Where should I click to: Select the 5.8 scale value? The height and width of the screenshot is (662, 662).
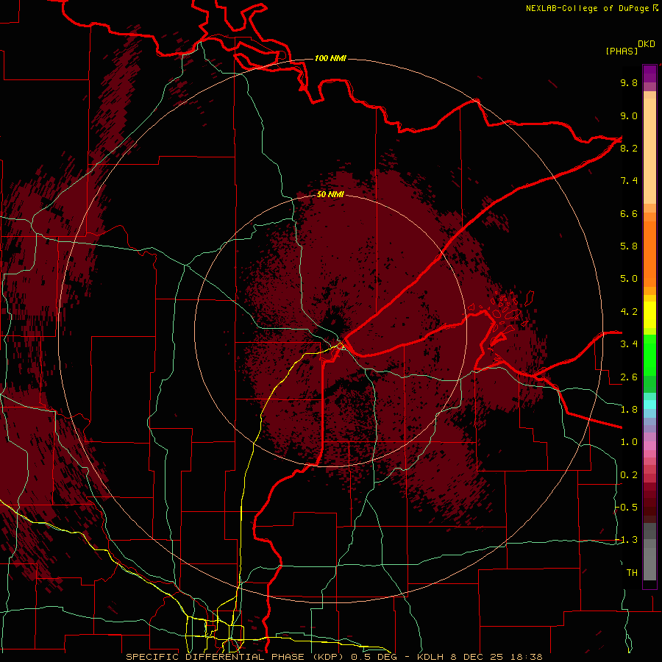tap(629, 246)
